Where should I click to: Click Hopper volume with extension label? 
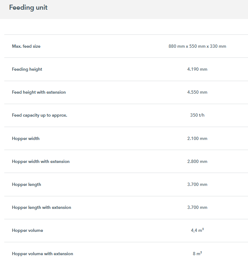[x=42, y=254]
